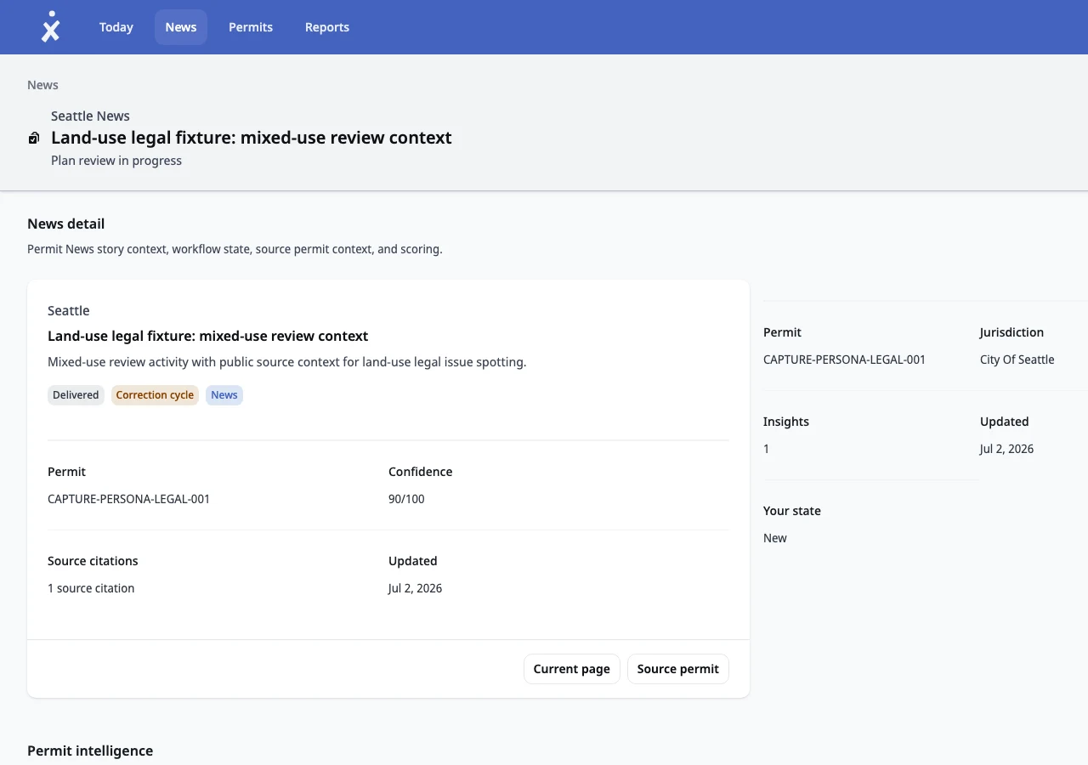The height and width of the screenshot is (765, 1088).
Task: Select the Seattle News header label
Action: [x=90, y=116]
